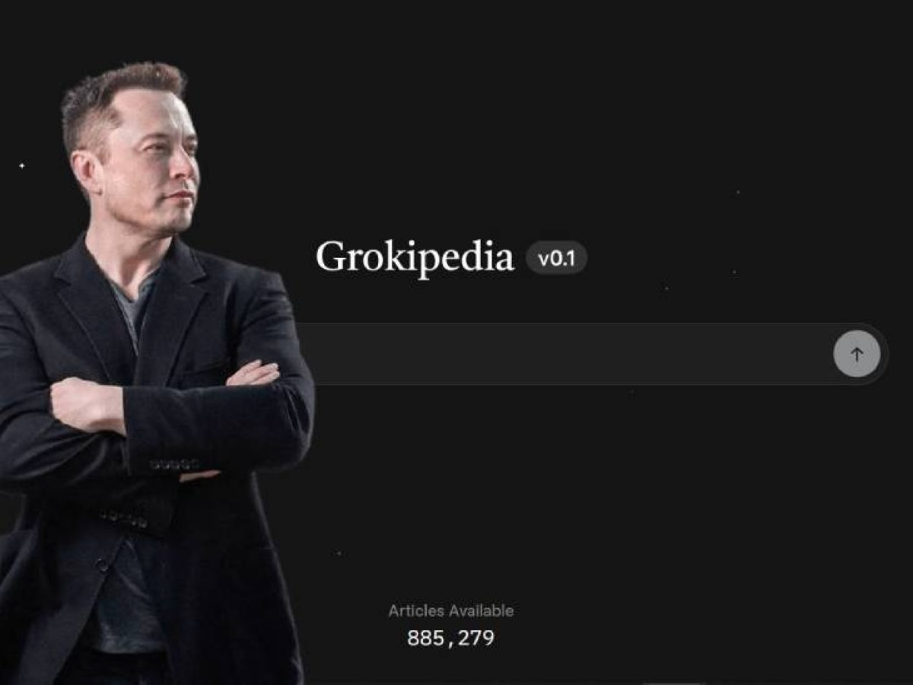
Task: Submit the search with the arrow button
Action: click(x=857, y=354)
